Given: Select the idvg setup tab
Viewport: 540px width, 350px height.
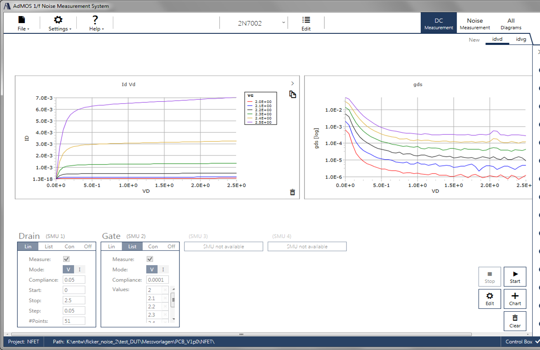Looking at the screenshot, I should [521, 40].
